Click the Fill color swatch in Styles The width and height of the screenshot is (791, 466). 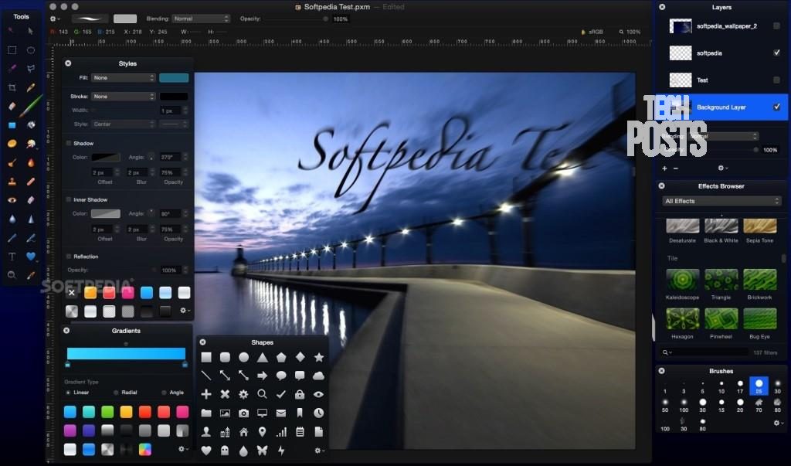point(174,78)
